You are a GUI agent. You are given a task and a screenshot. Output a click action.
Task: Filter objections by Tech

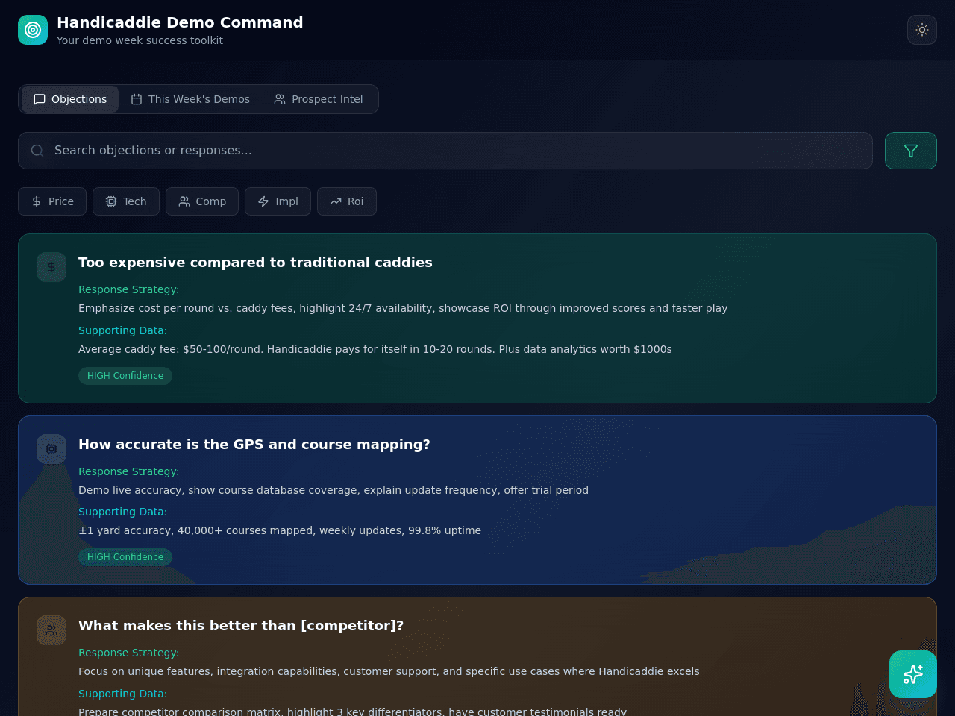tap(126, 201)
